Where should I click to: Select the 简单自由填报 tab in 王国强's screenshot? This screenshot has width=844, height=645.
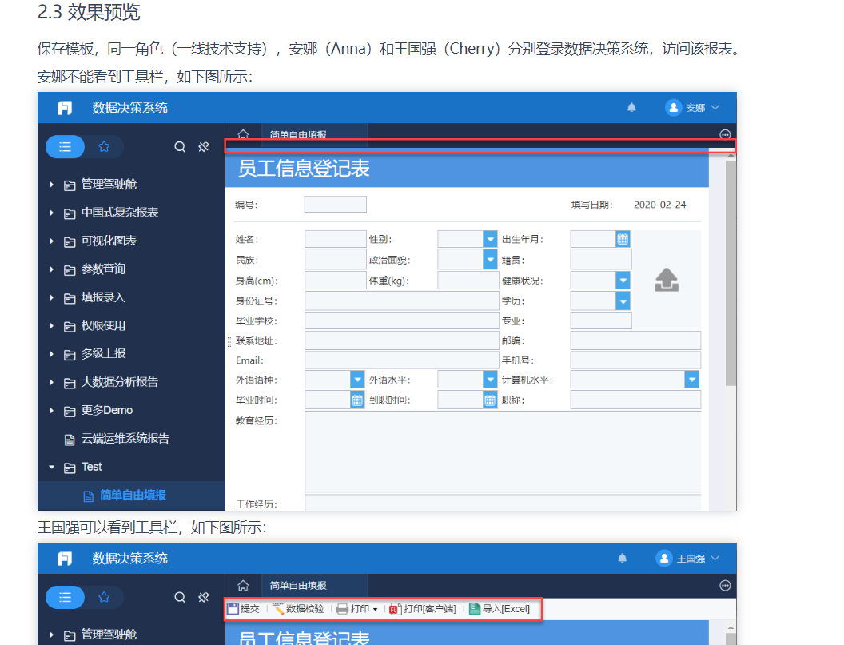(315, 585)
